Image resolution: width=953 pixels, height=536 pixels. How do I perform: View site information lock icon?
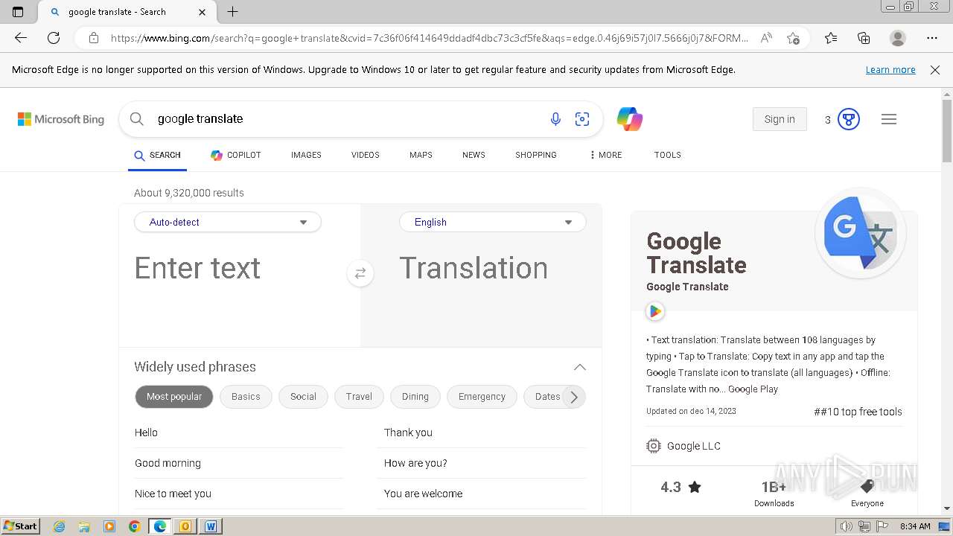94,38
